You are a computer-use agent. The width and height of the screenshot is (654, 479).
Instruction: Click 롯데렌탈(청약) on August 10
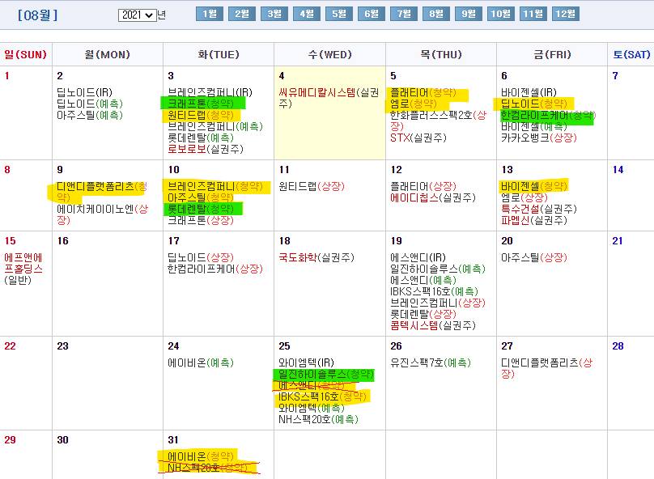(x=201, y=209)
